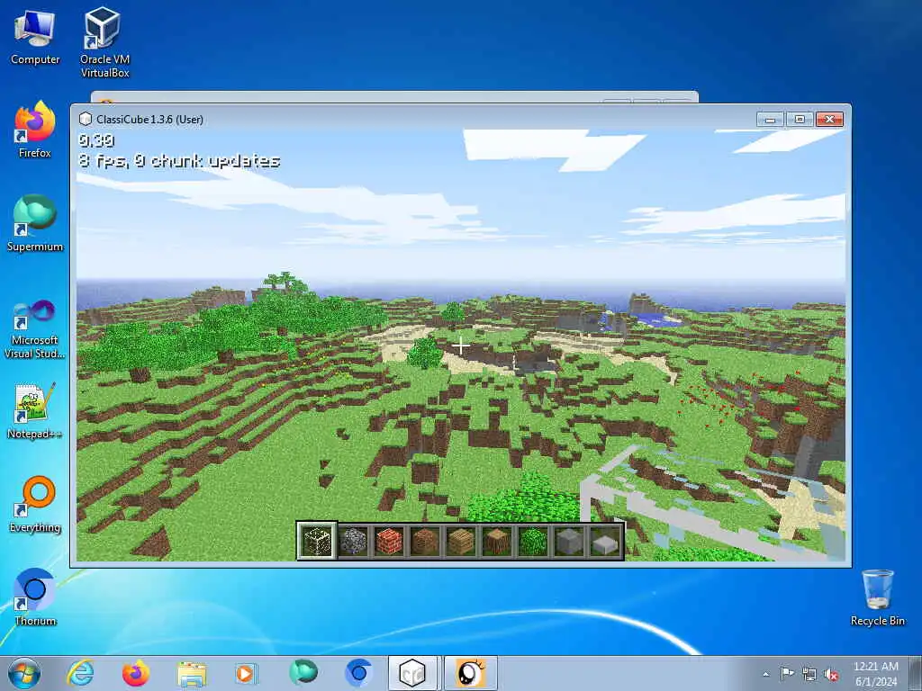Viewport: 922px width, 691px height.
Task: Select the cobblestone block in hotbar
Action: point(353,541)
